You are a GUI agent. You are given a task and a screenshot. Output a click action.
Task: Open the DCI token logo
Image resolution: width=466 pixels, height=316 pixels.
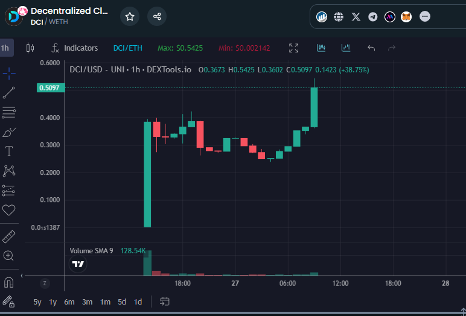point(14,17)
